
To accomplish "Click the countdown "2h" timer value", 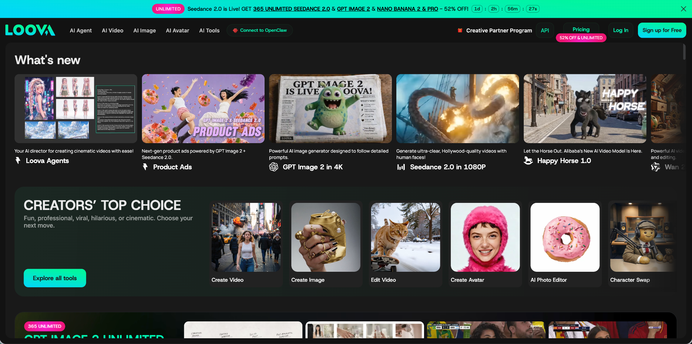I will (x=494, y=9).
